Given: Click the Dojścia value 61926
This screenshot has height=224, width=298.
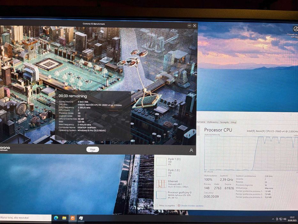Looking at the screenshot, I should [229, 188].
